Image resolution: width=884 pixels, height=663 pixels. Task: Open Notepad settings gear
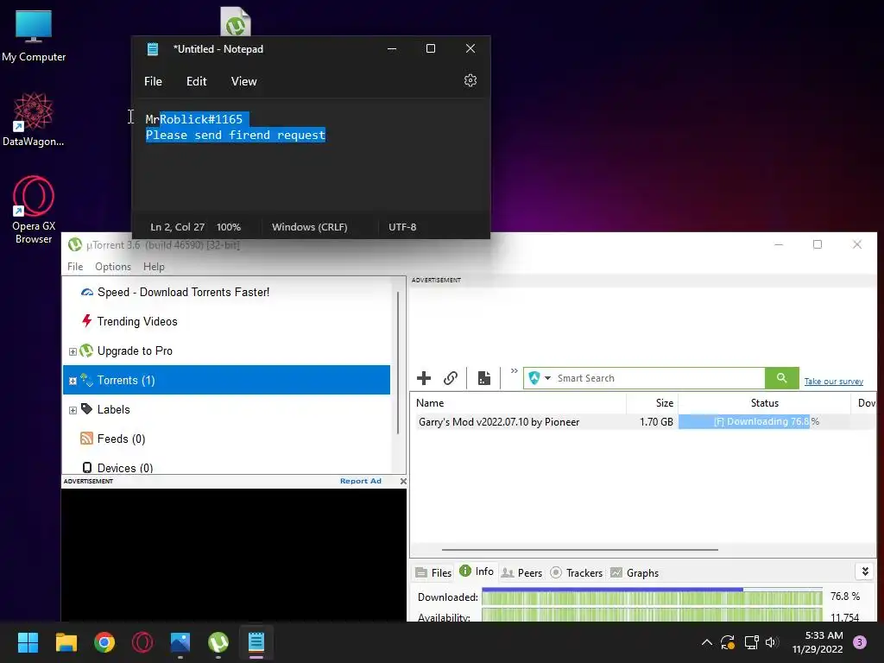470,80
